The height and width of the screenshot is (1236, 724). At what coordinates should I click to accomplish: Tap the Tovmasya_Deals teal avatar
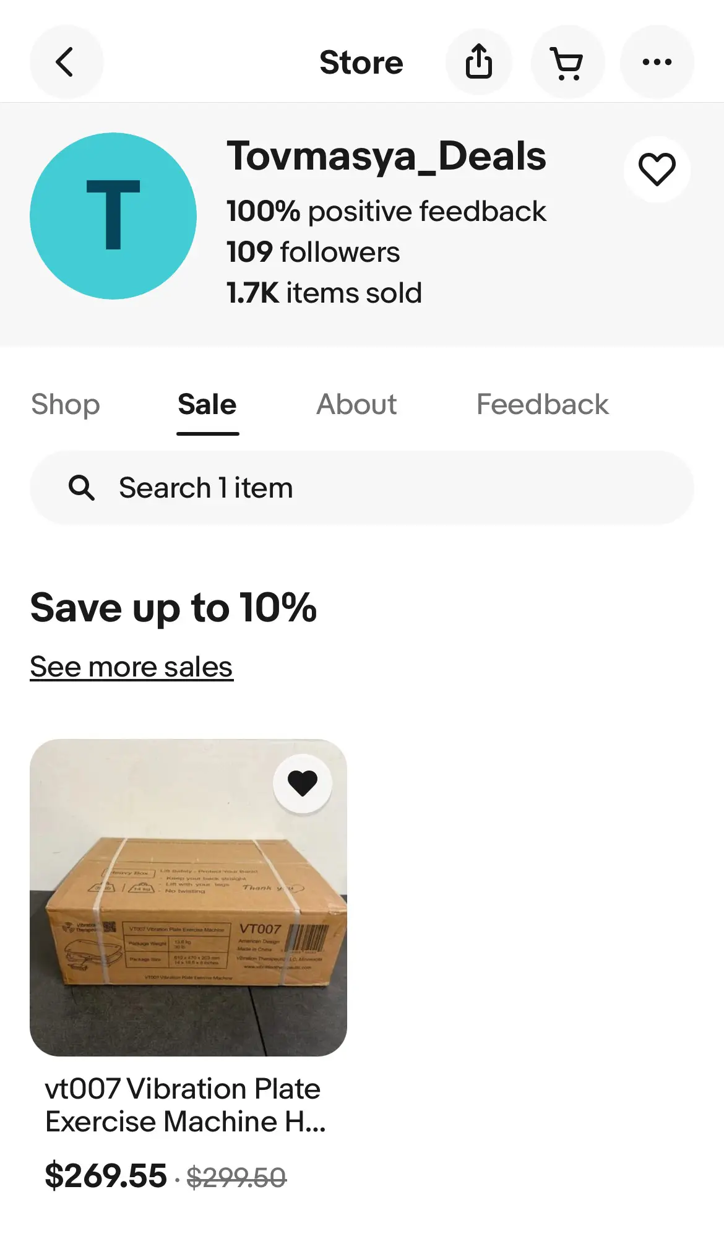[113, 216]
